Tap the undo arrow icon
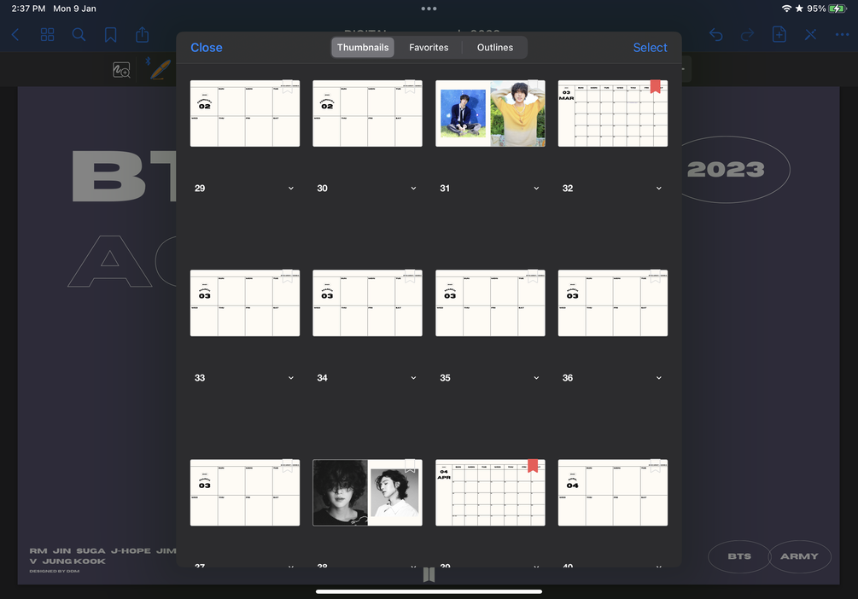 coord(715,35)
